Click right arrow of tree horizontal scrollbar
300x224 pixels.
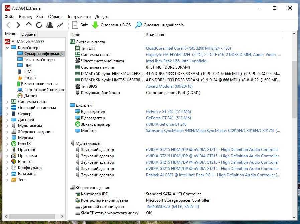pos(62,216)
